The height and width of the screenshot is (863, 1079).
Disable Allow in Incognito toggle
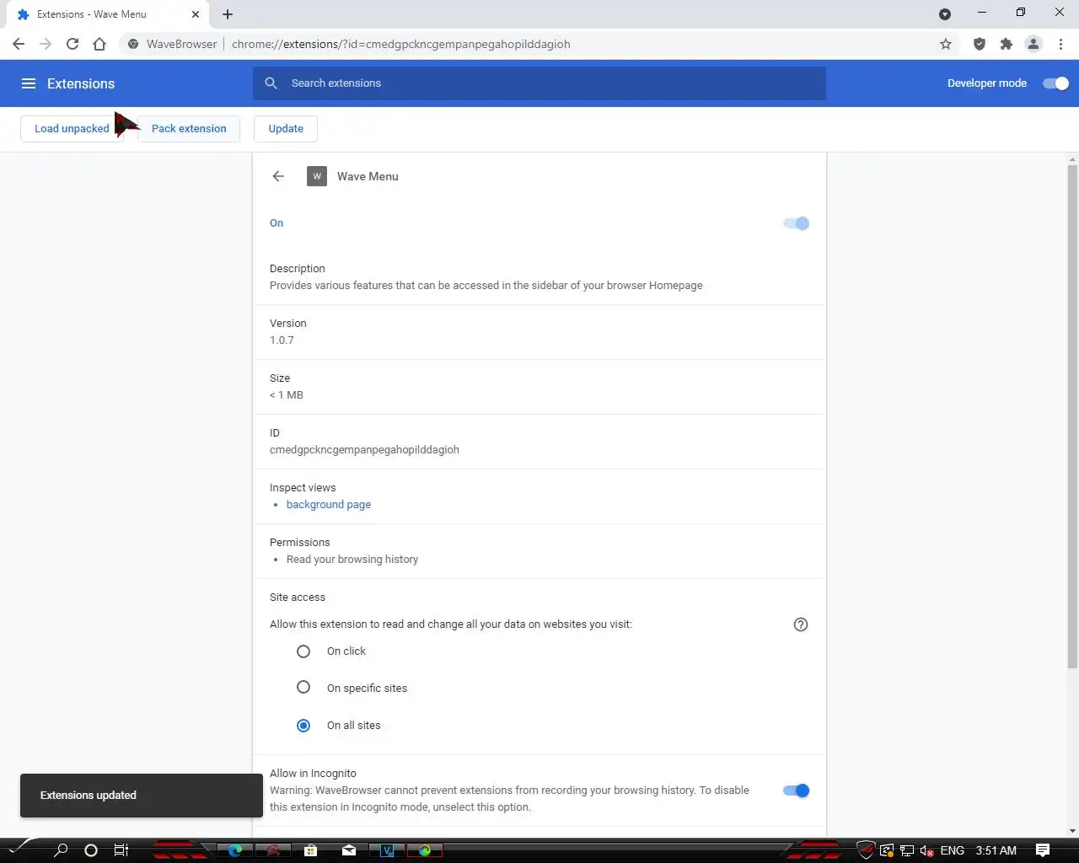[796, 791]
